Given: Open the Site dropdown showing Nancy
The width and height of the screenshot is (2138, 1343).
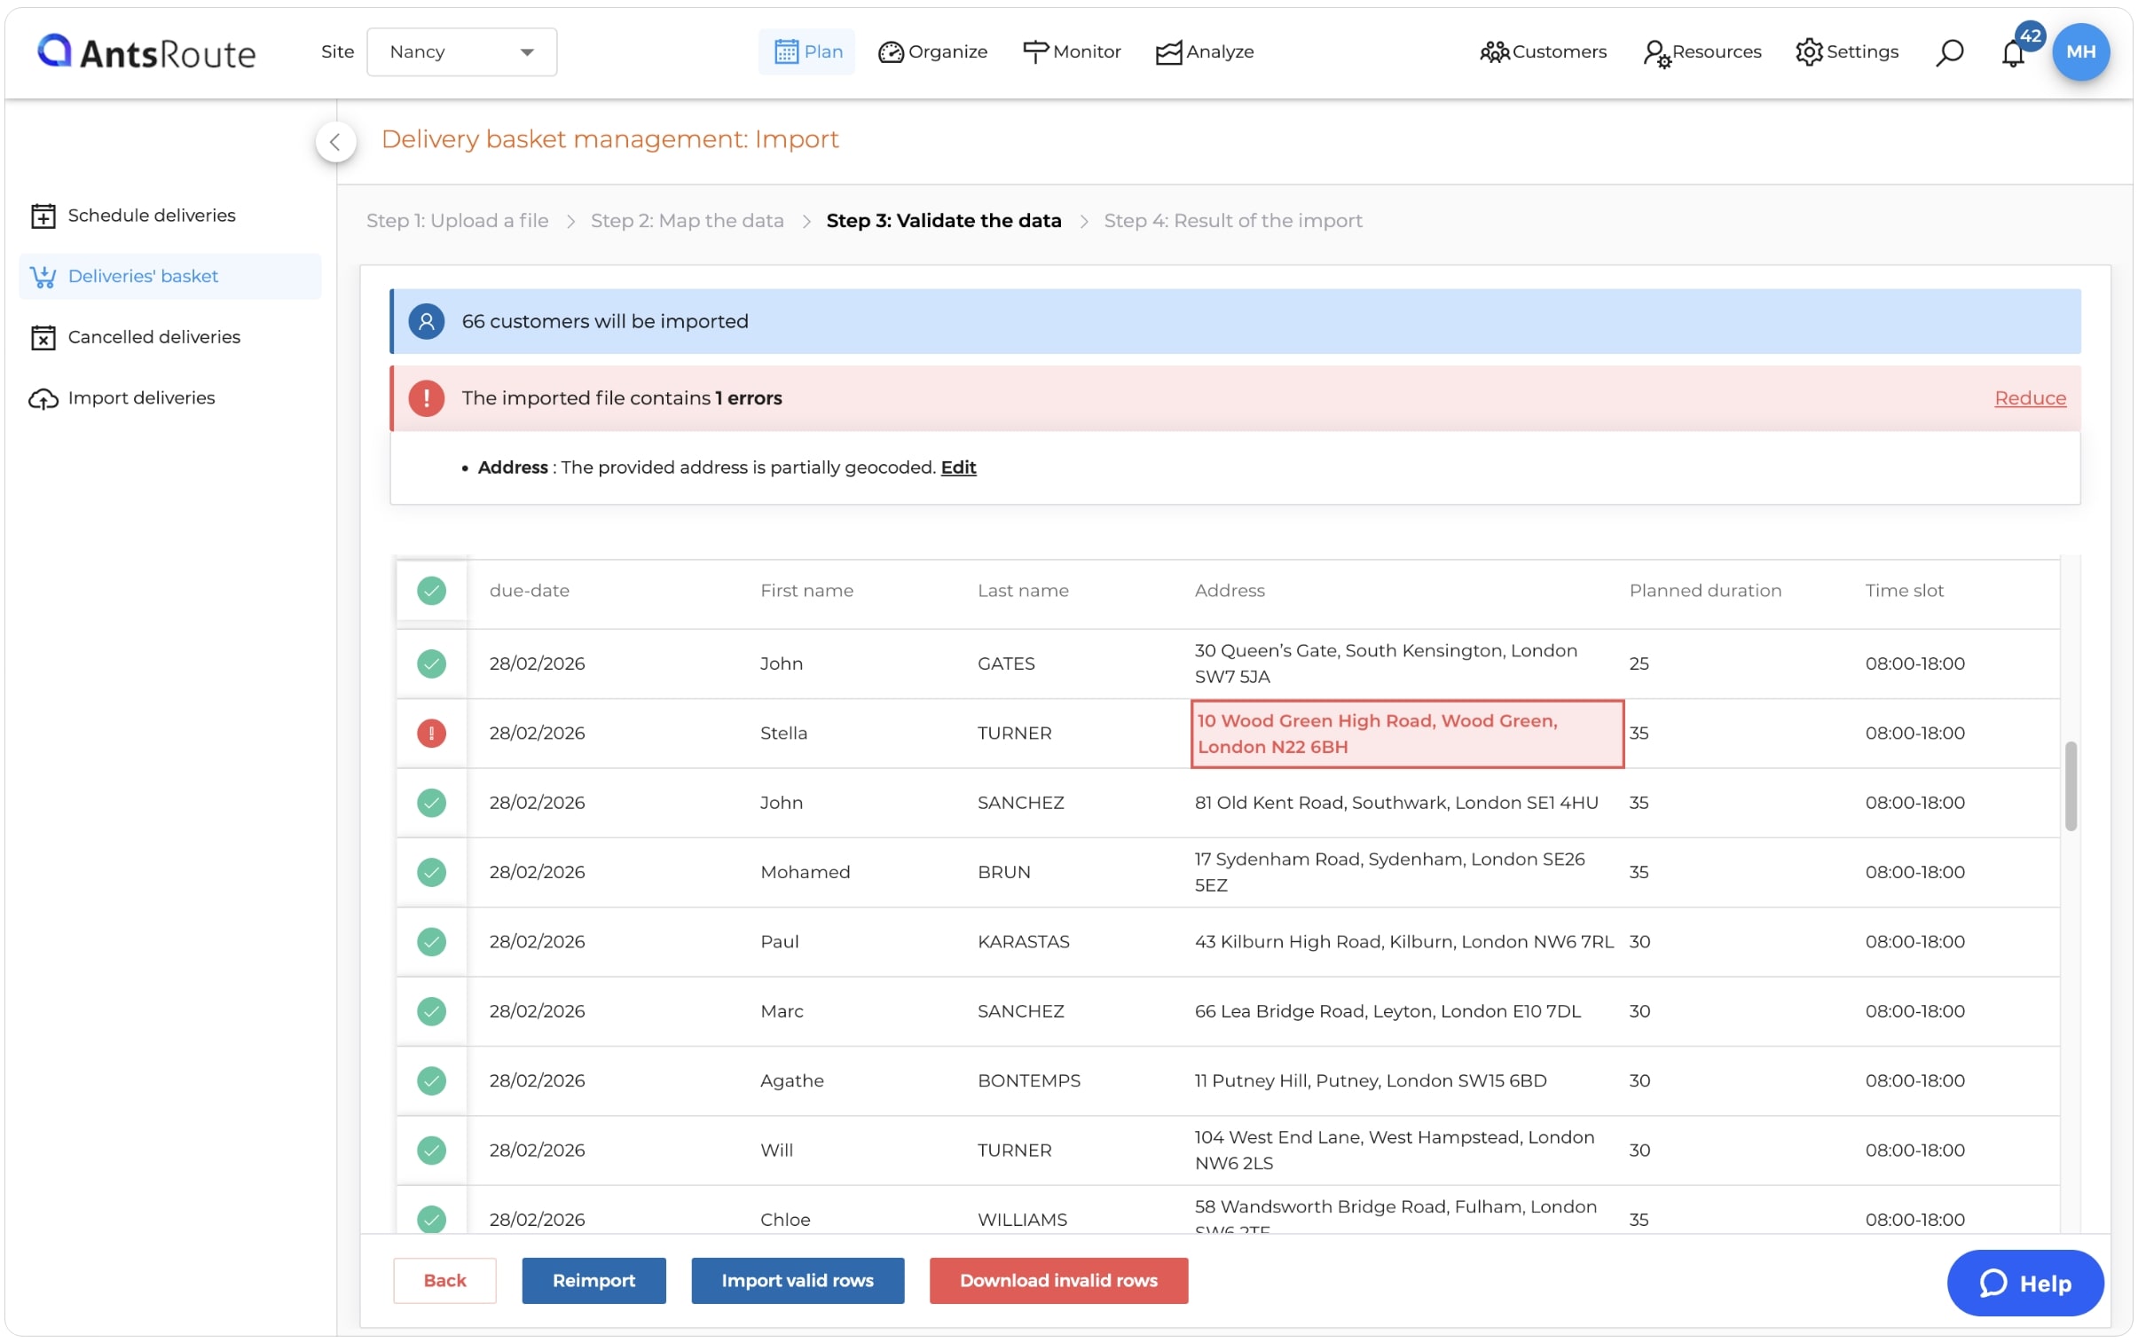Looking at the screenshot, I should point(461,51).
